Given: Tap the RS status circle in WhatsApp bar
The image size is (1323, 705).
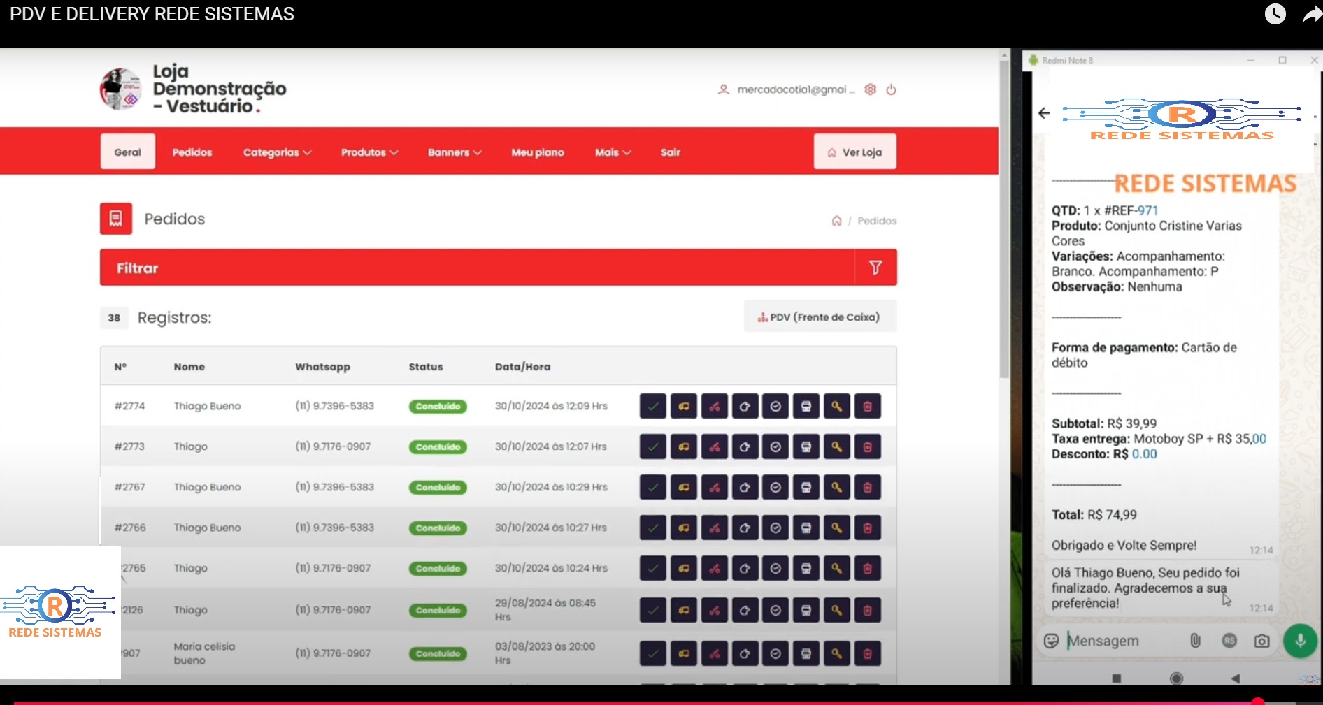Looking at the screenshot, I should [x=1229, y=641].
